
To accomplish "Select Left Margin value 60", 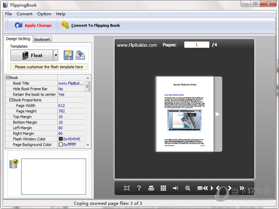I will [x=60, y=128].
